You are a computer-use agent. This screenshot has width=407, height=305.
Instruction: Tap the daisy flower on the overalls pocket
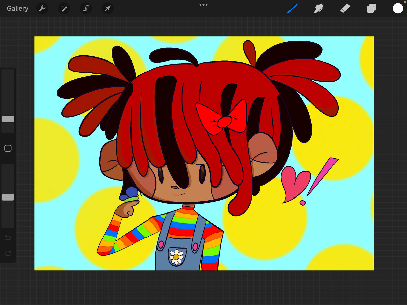pos(176,257)
